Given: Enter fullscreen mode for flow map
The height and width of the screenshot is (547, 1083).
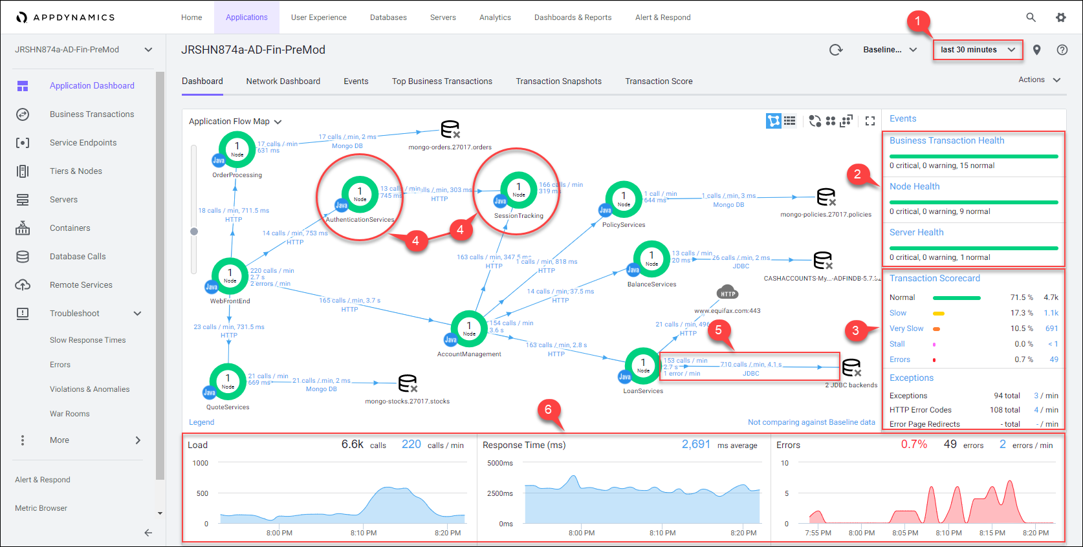Looking at the screenshot, I should 870,121.
